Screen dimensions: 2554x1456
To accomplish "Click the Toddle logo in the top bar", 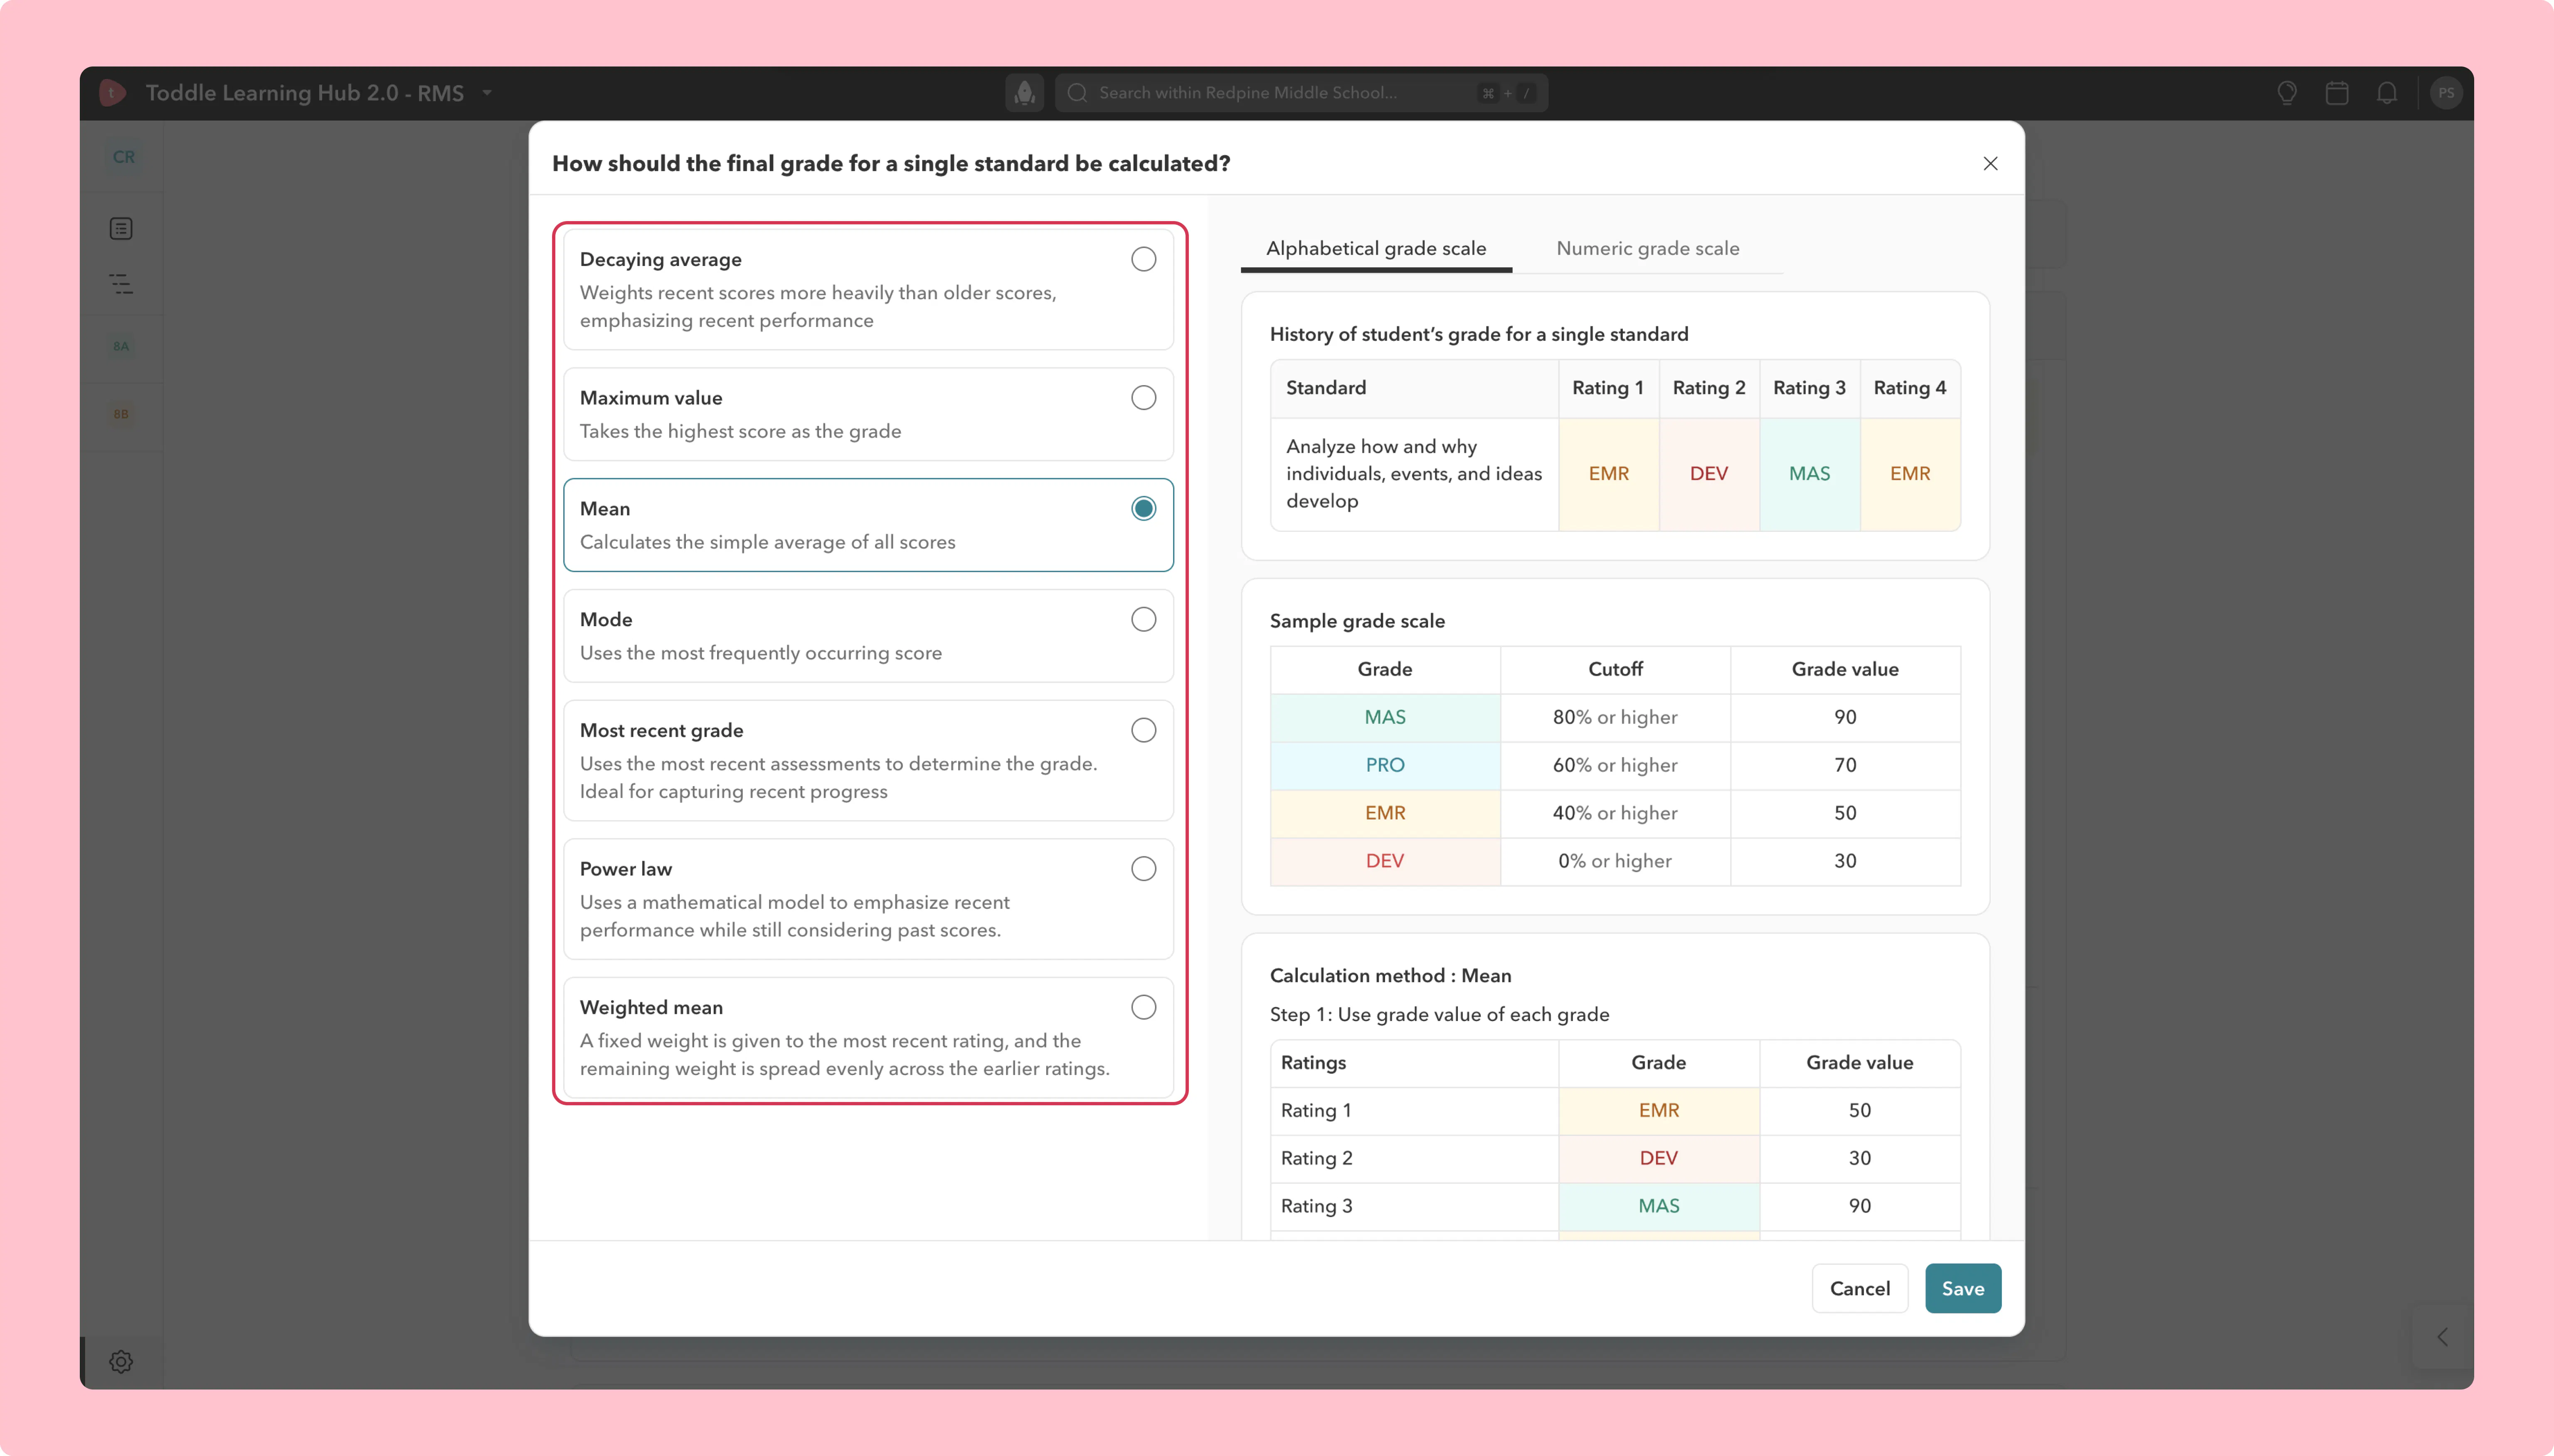I will (112, 93).
